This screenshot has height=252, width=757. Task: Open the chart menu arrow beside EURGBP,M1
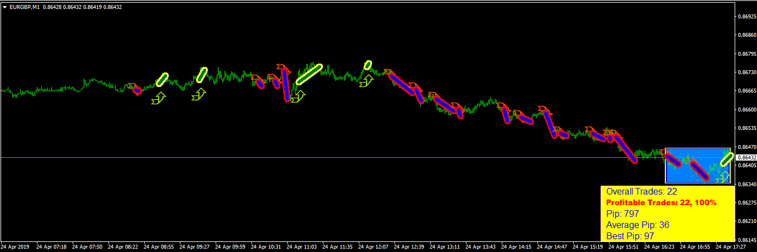4,7
